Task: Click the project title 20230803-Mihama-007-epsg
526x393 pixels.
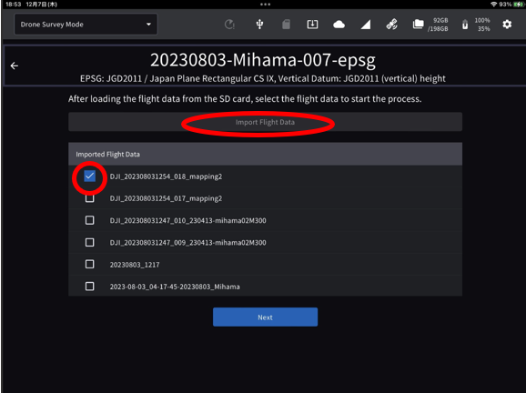Action: pyautogui.click(x=263, y=60)
